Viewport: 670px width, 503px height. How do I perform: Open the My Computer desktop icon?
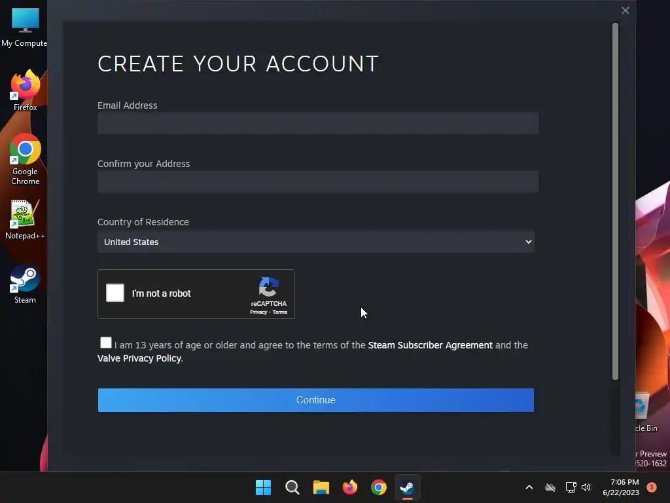[24, 27]
